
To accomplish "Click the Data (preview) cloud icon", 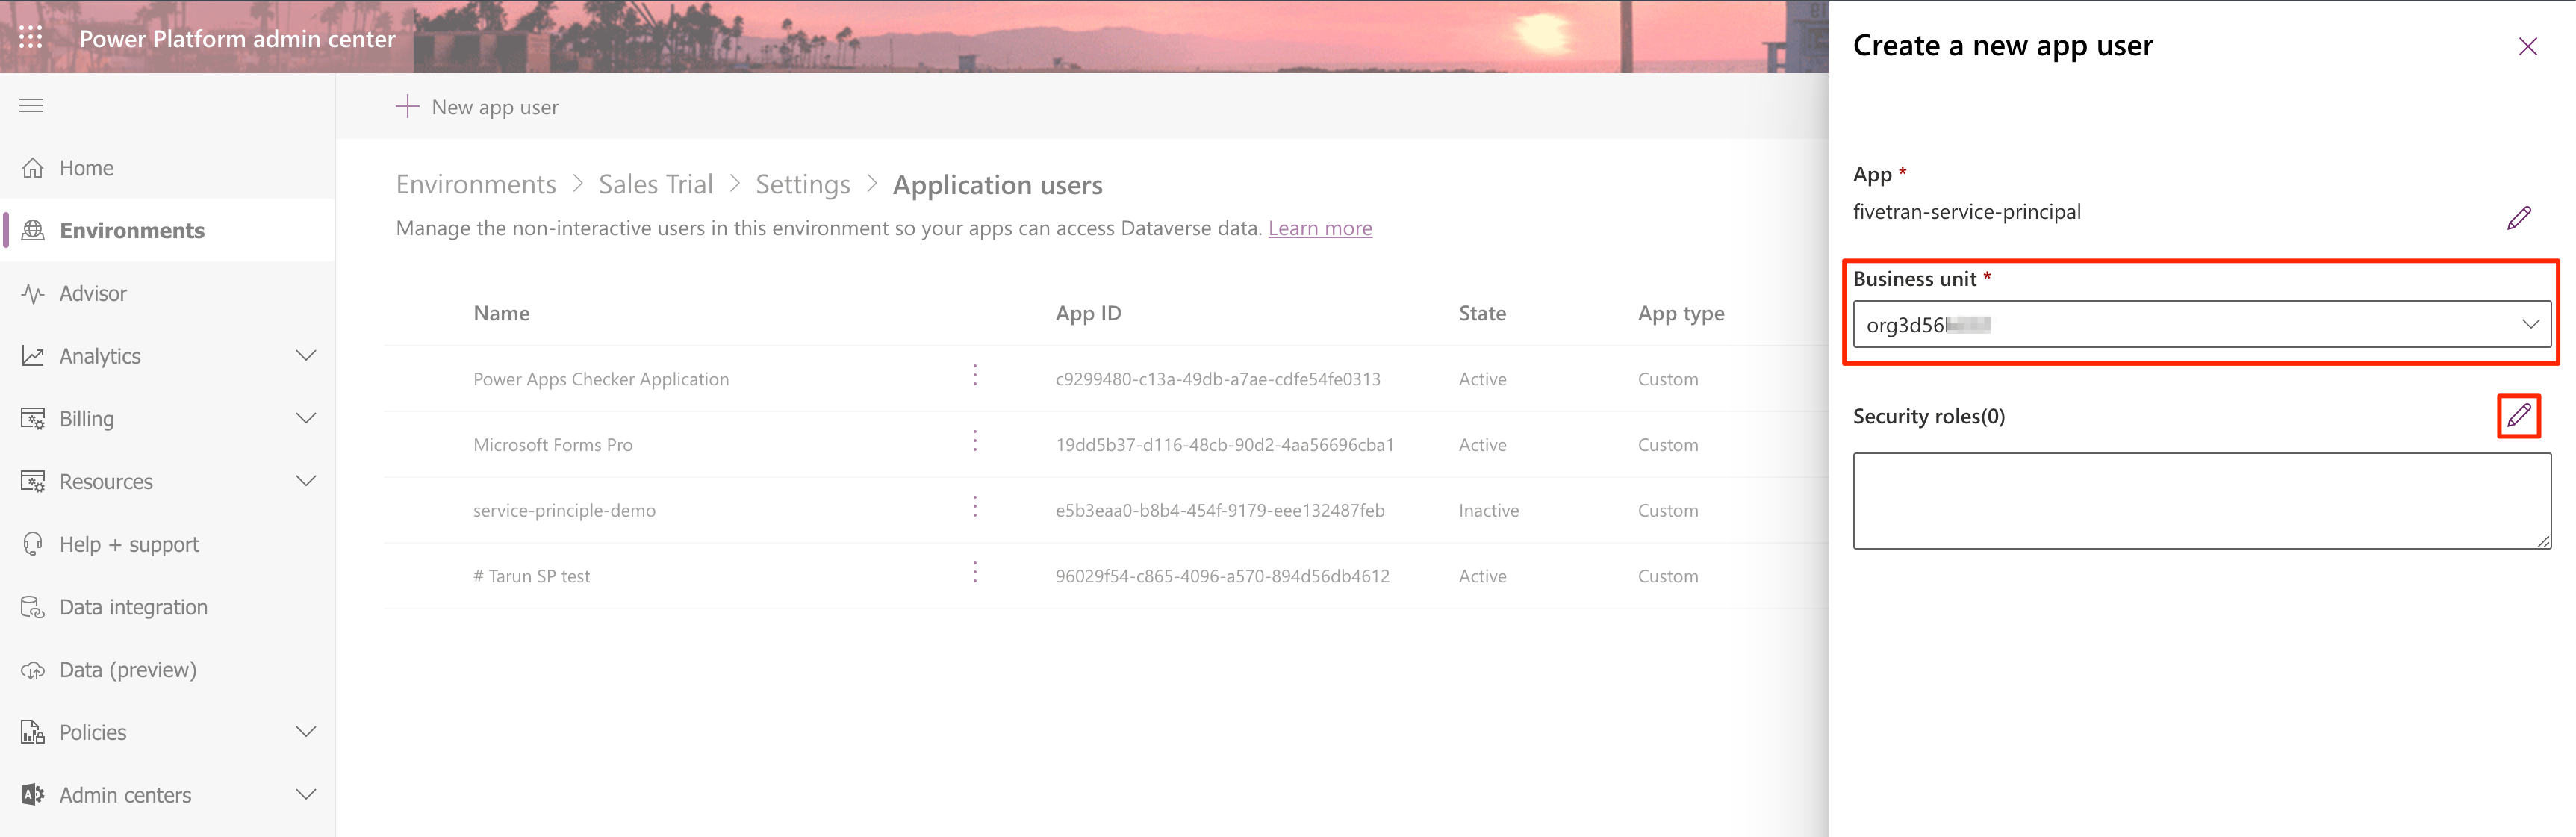I will (33, 670).
